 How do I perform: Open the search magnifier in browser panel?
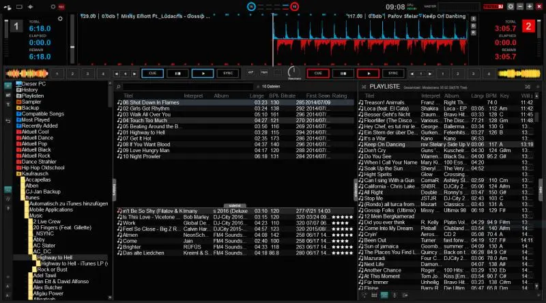[x=119, y=87]
